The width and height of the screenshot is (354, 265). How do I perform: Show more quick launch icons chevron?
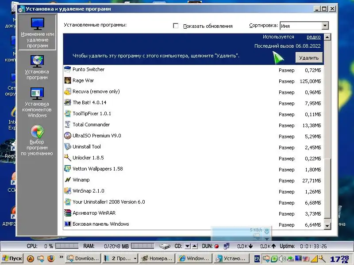(61, 257)
